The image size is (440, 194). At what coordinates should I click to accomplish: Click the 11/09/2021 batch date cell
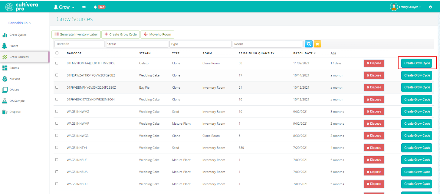click(x=301, y=63)
